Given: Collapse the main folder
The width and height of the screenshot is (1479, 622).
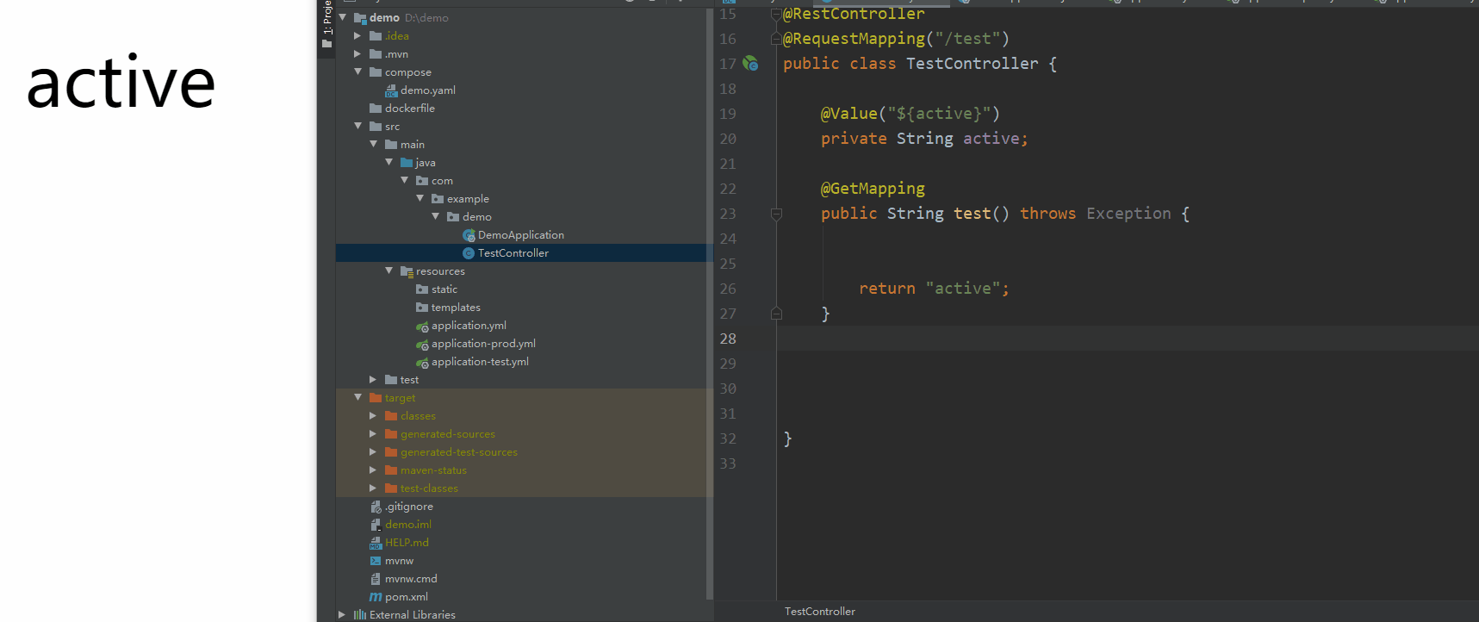Looking at the screenshot, I should 373,145.
